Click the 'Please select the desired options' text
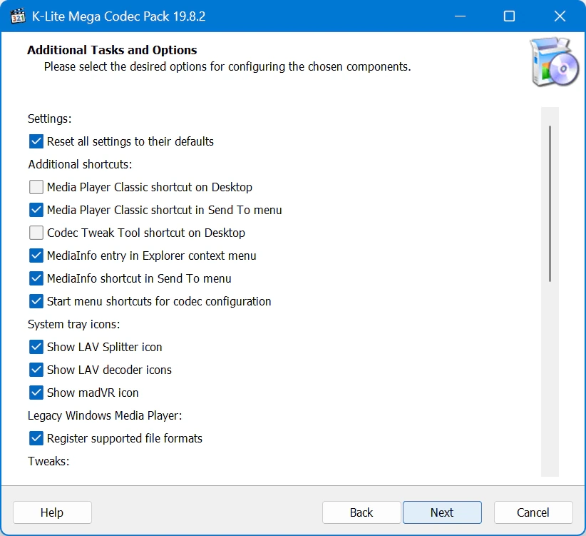 (x=227, y=66)
